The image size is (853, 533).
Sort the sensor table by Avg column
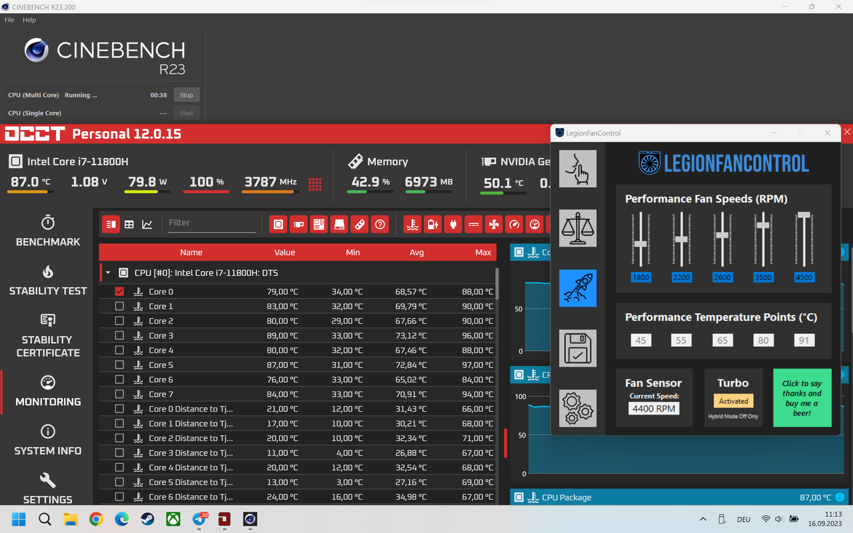tap(417, 253)
